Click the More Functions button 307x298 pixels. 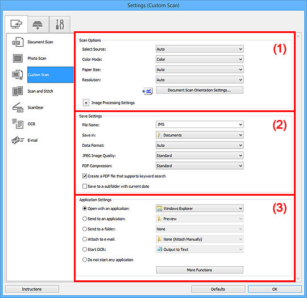coord(200,270)
